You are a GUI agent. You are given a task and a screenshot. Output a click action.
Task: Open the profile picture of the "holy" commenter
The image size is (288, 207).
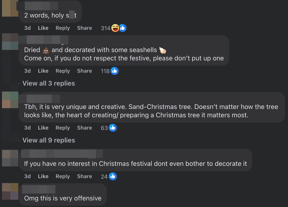10,9
